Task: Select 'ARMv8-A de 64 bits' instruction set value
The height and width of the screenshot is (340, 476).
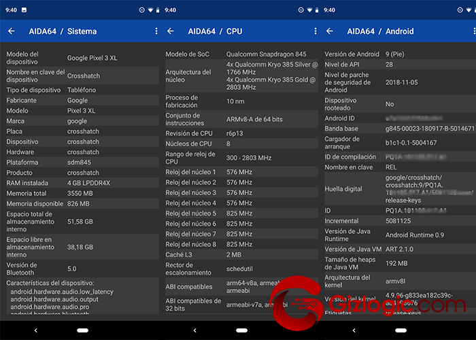Action: click(254, 119)
